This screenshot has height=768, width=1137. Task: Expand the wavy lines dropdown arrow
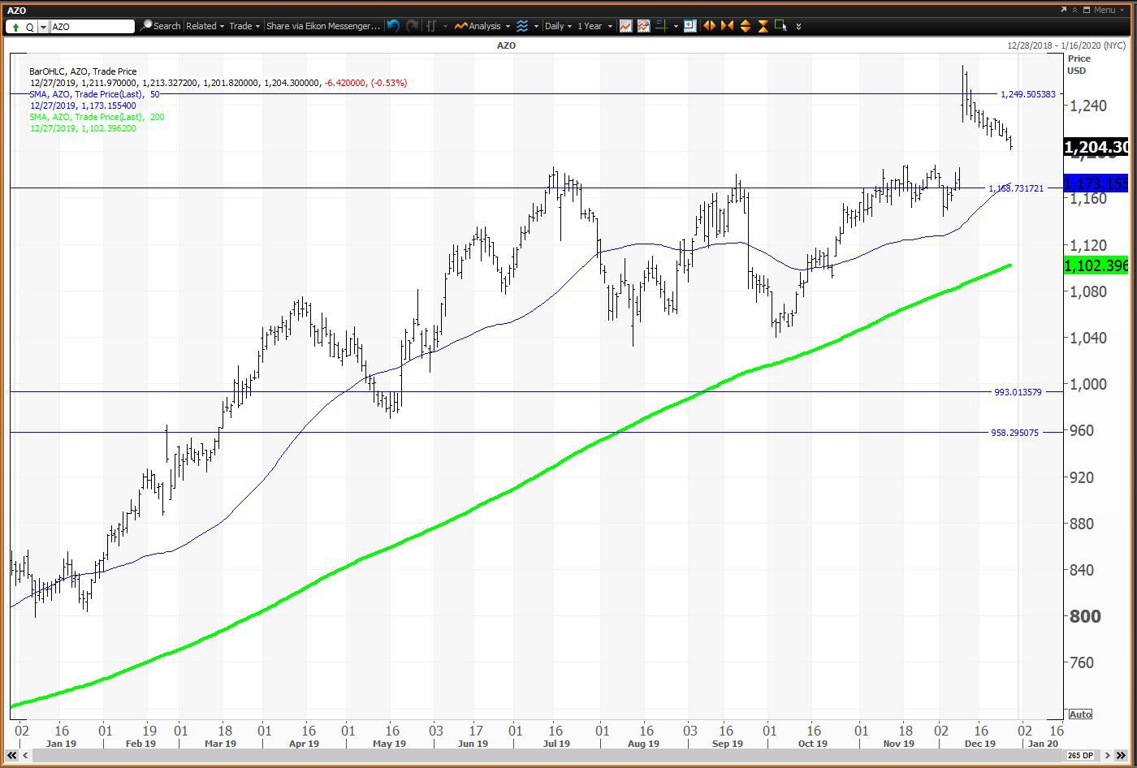(536, 27)
